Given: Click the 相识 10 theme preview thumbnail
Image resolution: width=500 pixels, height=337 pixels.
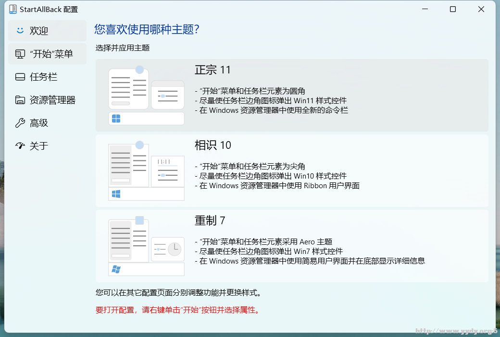Looking at the screenshot, I should pyautogui.click(x=146, y=171).
